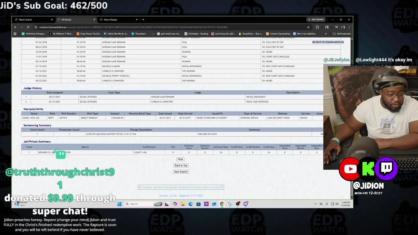
Task: Expand the system tray hidden icons chevron
Action: click(315, 204)
